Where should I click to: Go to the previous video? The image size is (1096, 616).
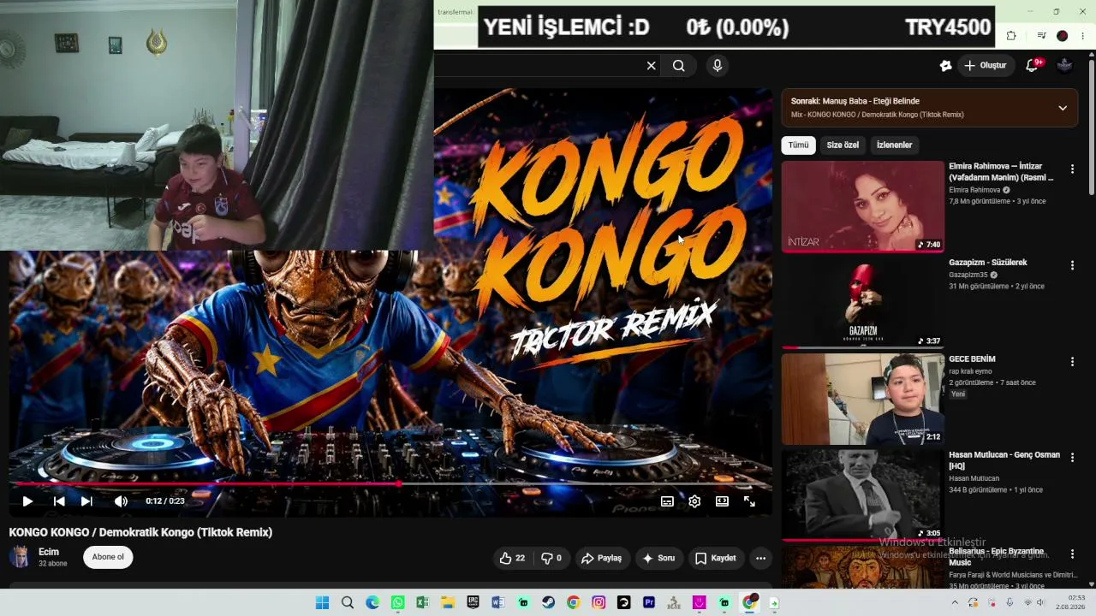tap(59, 501)
